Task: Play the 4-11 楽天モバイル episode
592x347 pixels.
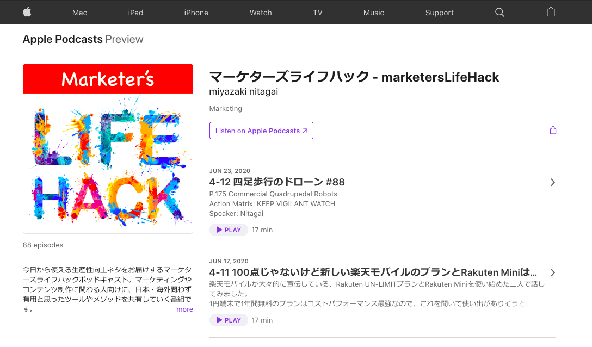Action: point(229,320)
